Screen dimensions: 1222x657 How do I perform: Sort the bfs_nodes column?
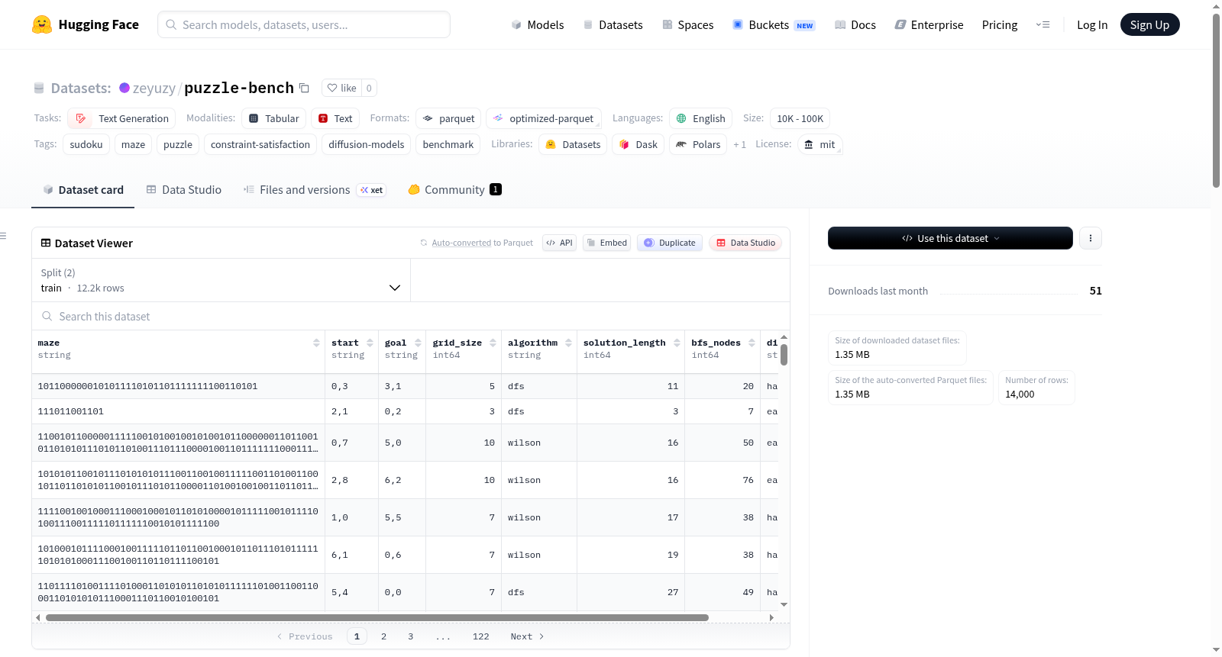pos(752,343)
